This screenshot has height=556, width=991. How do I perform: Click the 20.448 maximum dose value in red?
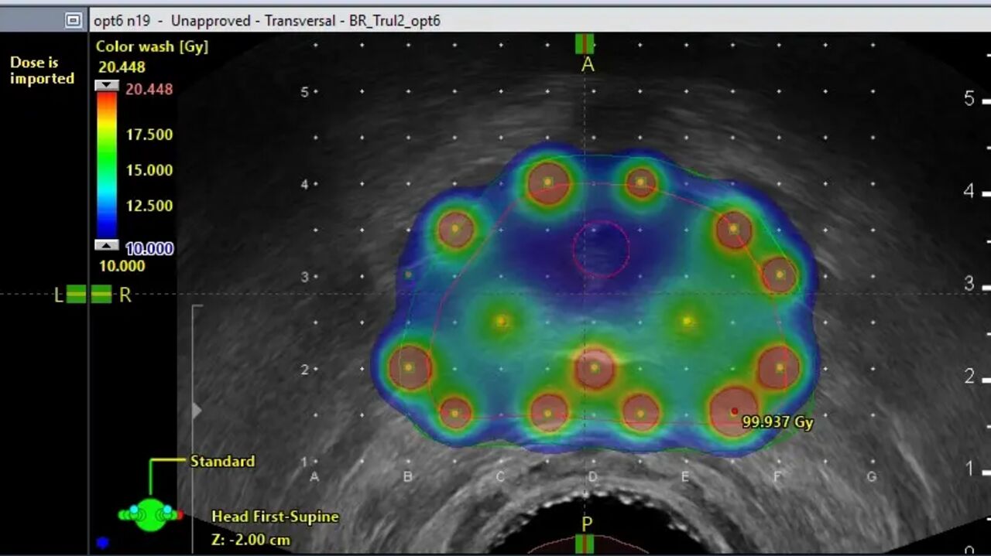pyautogui.click(x=149, y=90)
